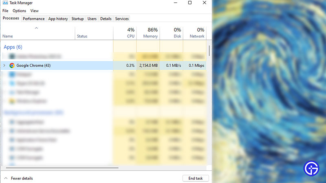Click the sort arrow above Name column
The image size is (326, 183).
coord(36,28)
